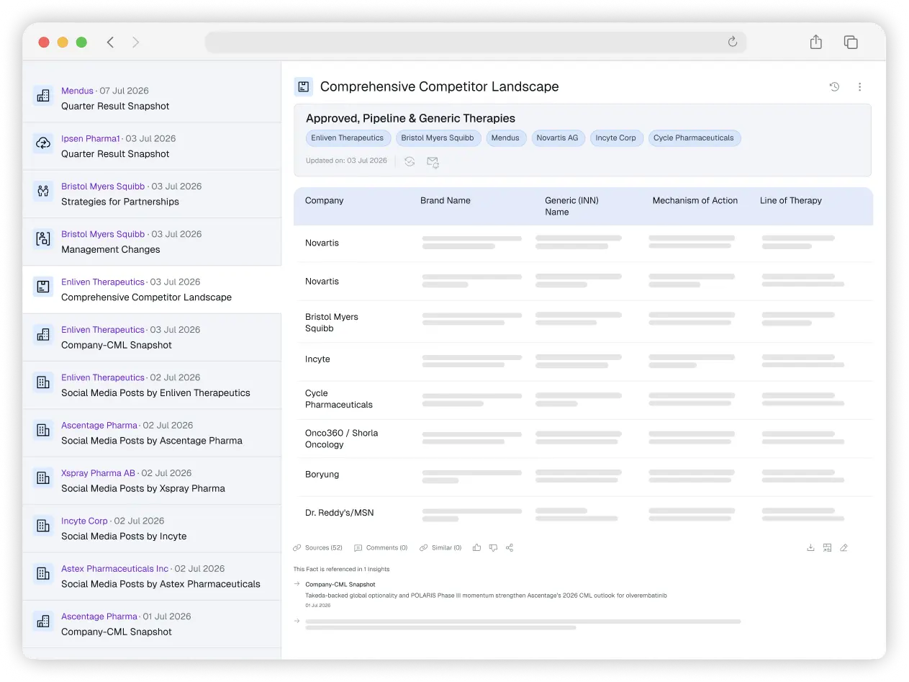Click the refresh icon beside Updated on date

click(x=410, y=162)
